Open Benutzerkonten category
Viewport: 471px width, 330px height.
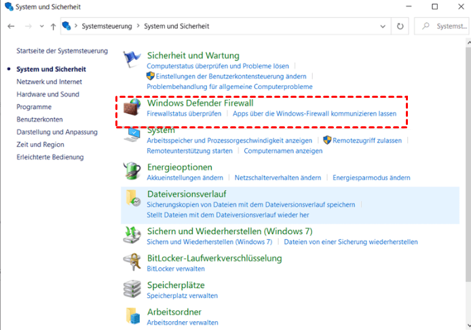39,120
